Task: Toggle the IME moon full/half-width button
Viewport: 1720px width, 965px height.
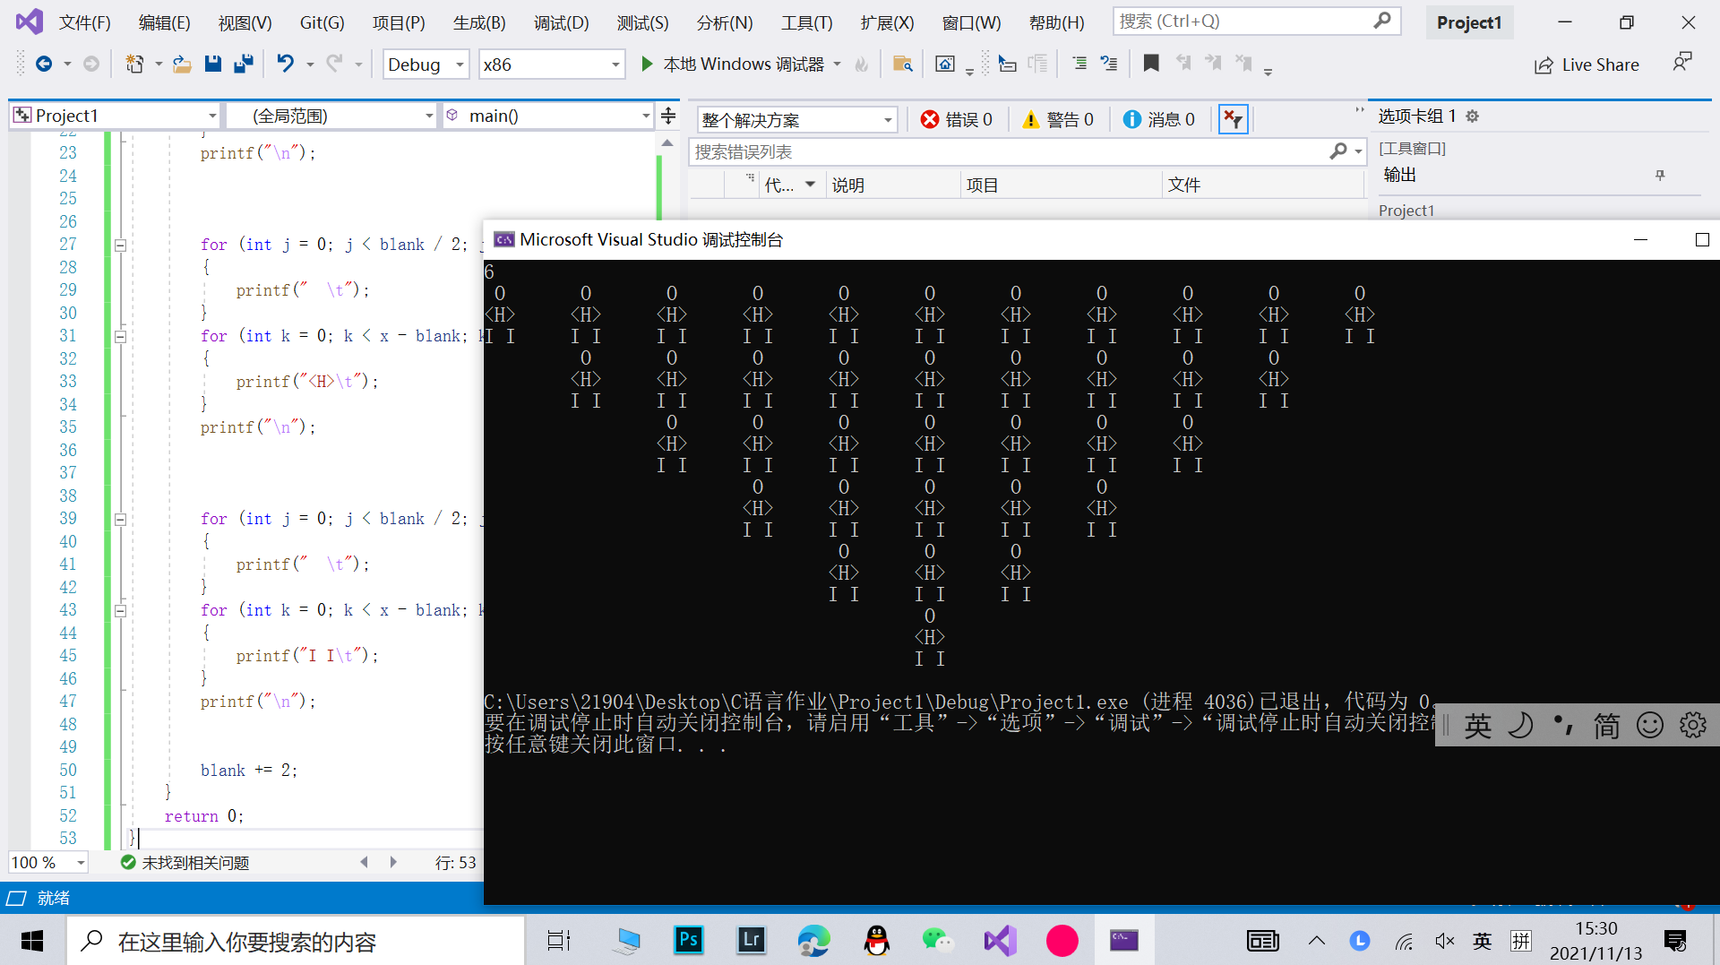Action: (x=1520, y=725)
